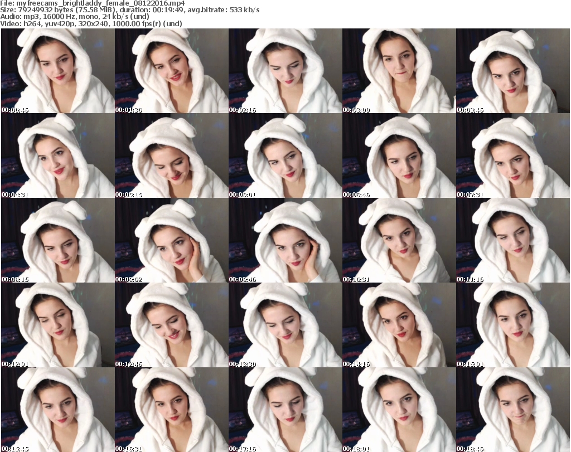Viewport: 571px width, 452px height.
Task: Select the thumbnail stamped 00:03:46
Action: 513,71
